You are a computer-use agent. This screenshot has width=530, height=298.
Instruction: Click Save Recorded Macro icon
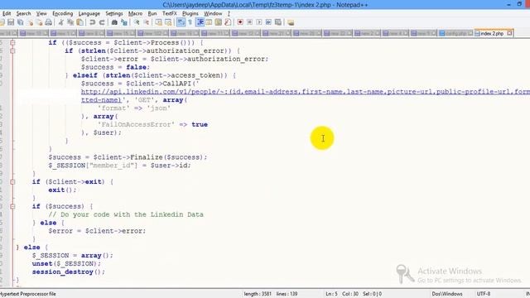click(278, 22)
